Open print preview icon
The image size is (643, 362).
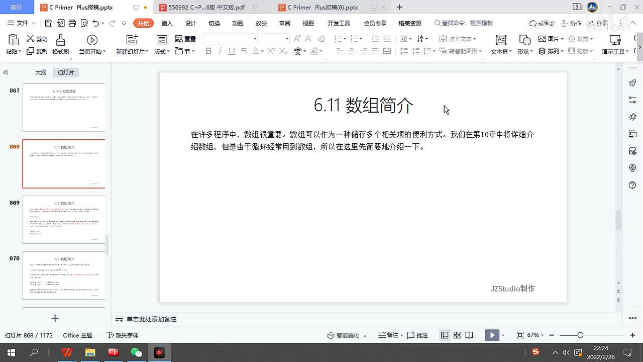coord(84,23)
